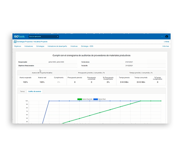Screen dimensions: 183x157
Task: Go back using the Atrás link
Action: pos(166,42)
